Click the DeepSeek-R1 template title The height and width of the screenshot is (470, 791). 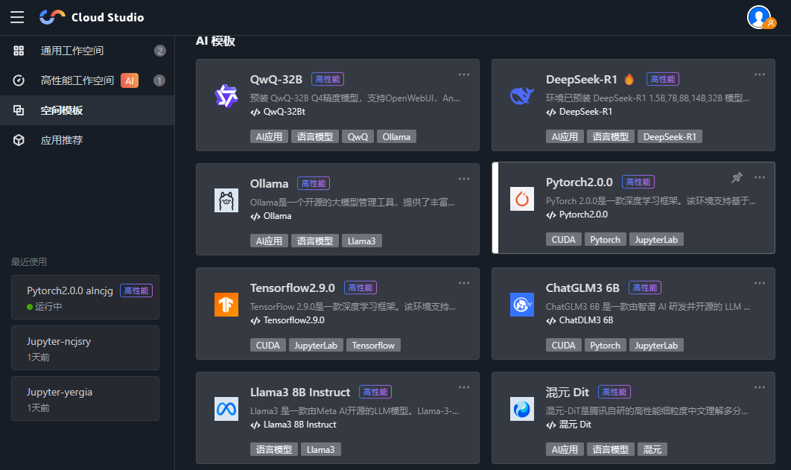581,79
